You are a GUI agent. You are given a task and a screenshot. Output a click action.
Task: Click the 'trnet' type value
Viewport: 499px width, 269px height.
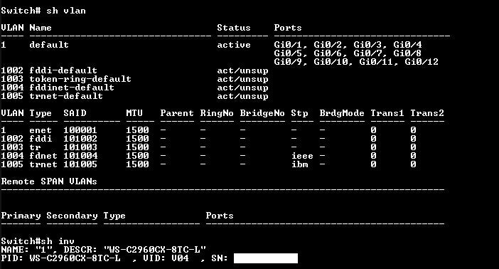[43, 164]
